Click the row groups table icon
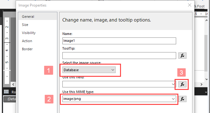This screenshot has height=113, width=210. tap(6, 92)
